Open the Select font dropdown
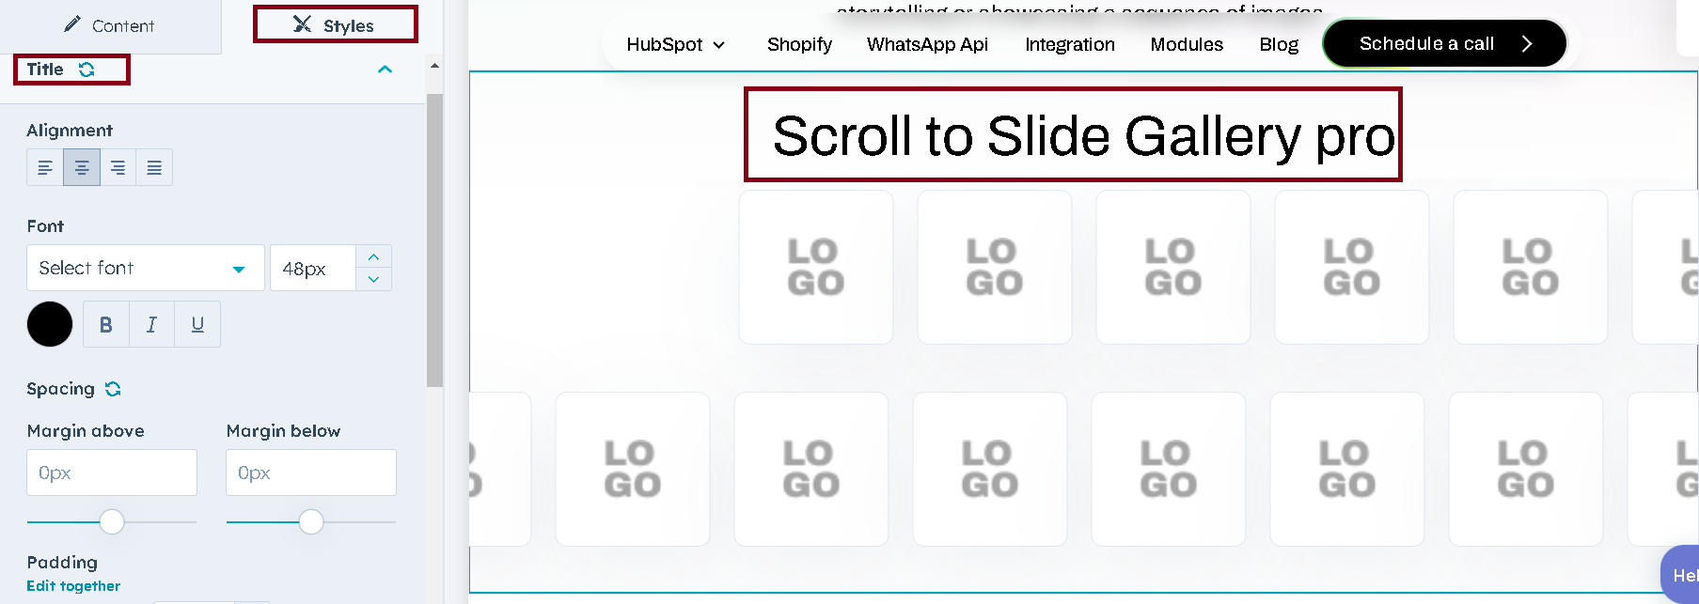Screen dimensions: 1699x604 point(146,269)
